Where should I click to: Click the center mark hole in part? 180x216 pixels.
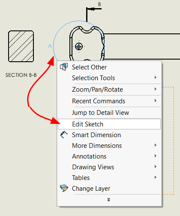[79, 46]
